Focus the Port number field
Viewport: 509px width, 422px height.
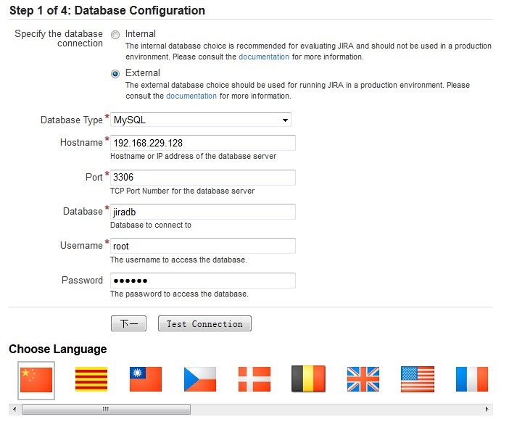tap(202, 177)
